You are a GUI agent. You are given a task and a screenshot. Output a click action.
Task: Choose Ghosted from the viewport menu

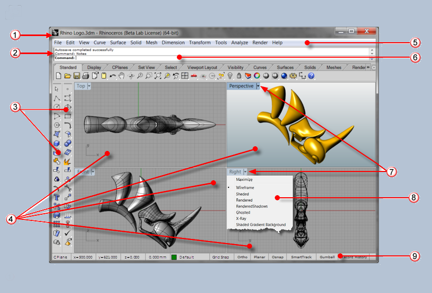point(243,212)
